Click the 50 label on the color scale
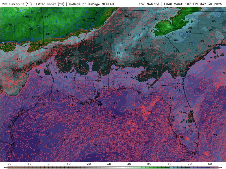Image resolution: width=226 pixels, height=169 pixels. pyautogui.click(x=149, y=164)
